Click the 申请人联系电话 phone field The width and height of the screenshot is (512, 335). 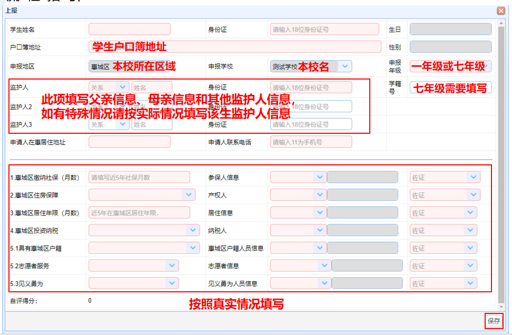[311, 142]
